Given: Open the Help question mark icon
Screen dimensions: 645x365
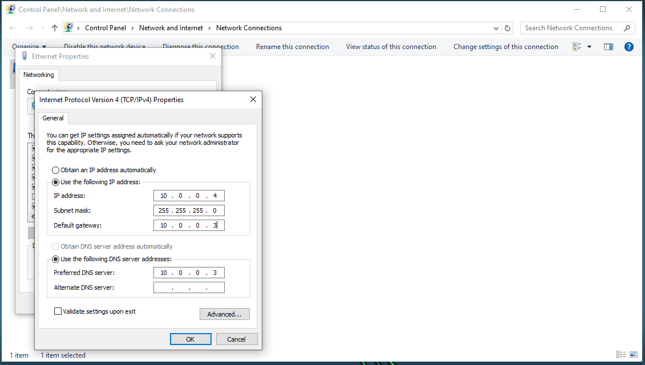Looking at the screenshot, I should point(629,47).
